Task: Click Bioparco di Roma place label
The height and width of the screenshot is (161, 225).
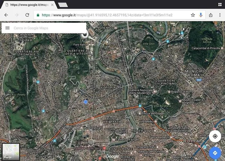Action: (x=182, y=91)
